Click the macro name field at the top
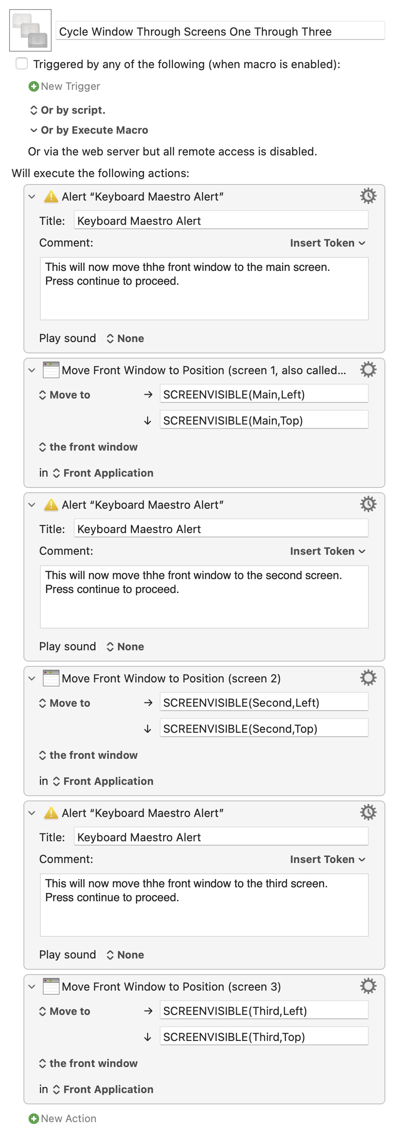 pos(220,31)
